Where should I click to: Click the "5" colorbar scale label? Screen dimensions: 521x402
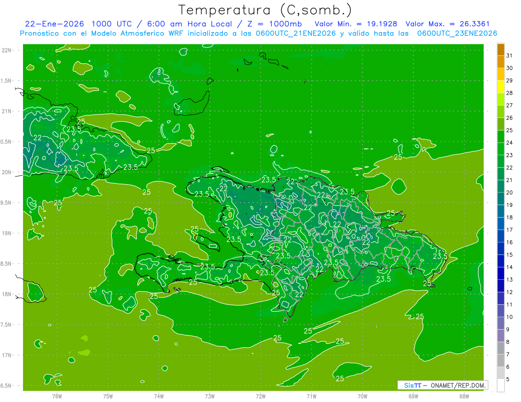tap(508, 379)
